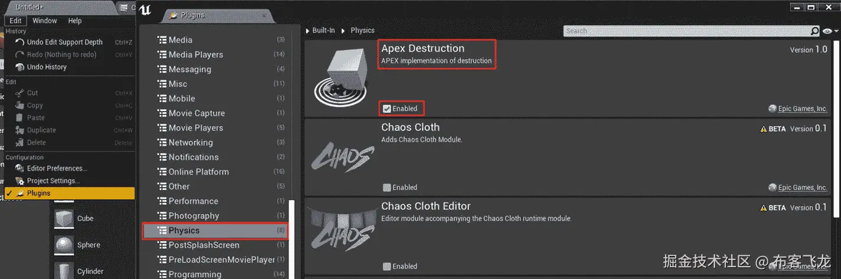The height and width of the screenshot is (279, 841).
Task: Select the Movie Capture category
Action: [x=215, y=113]
